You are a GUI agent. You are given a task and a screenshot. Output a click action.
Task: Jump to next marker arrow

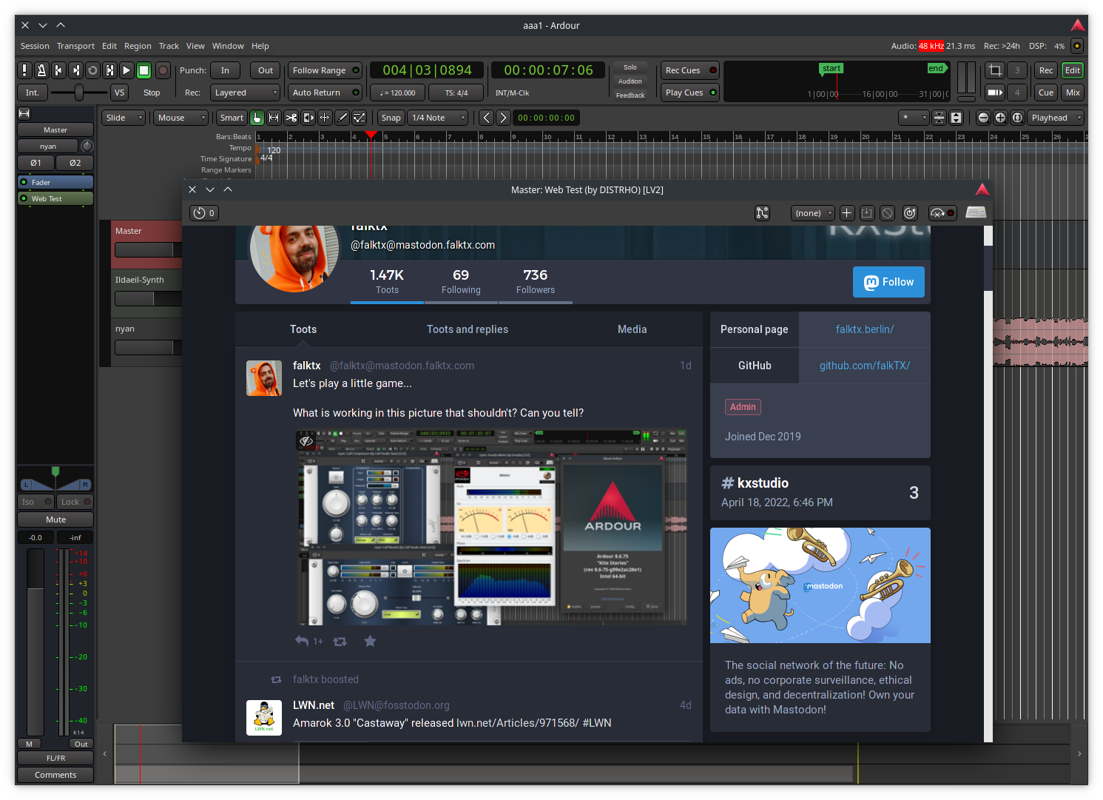coord(503,118)
